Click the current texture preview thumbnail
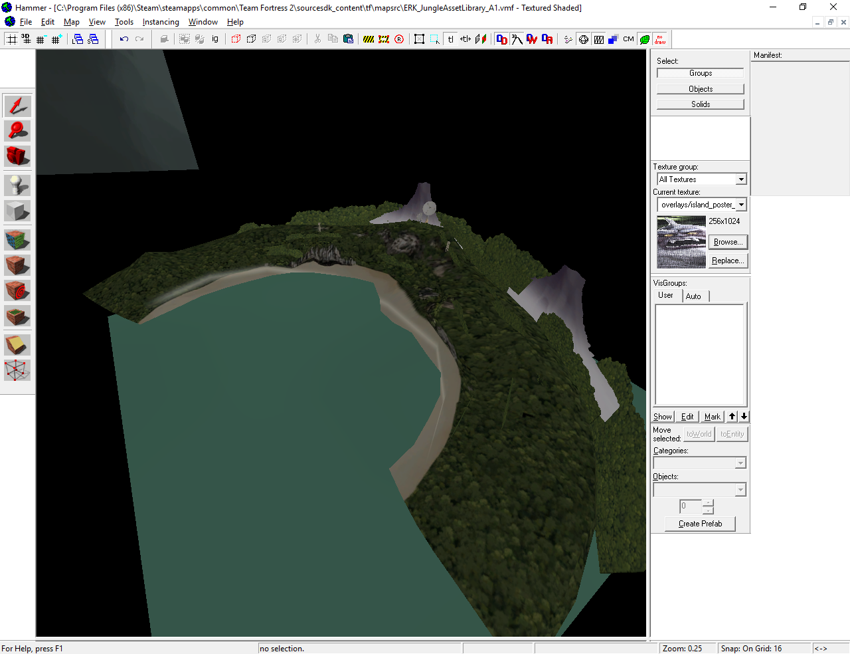 [x=681, y=242]
